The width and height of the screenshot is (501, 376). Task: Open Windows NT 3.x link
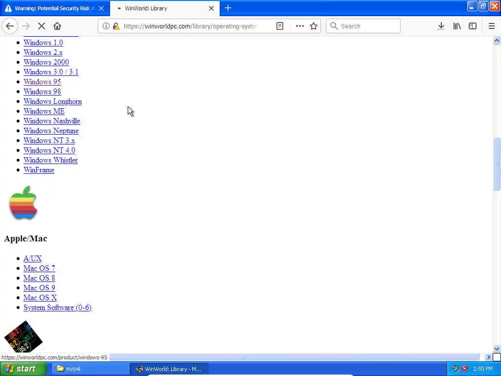click(x=49, y=141)
